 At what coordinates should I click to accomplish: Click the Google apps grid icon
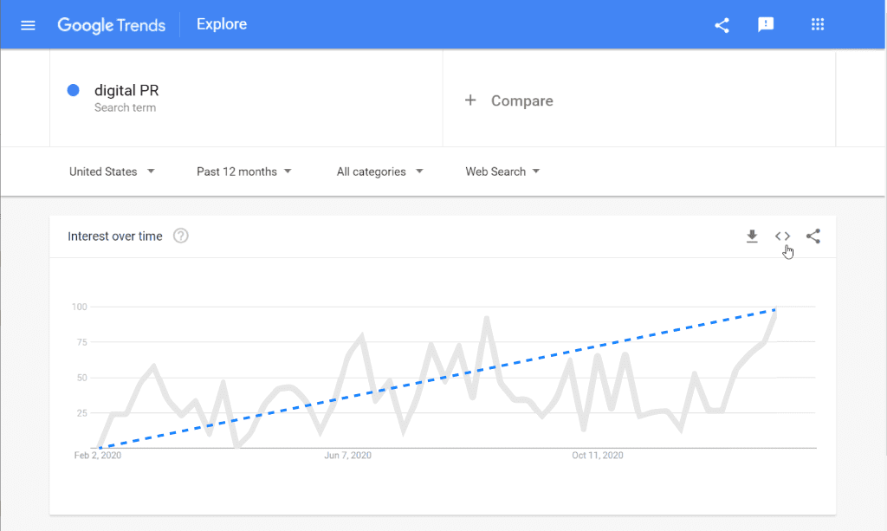[x=817, y=24]
